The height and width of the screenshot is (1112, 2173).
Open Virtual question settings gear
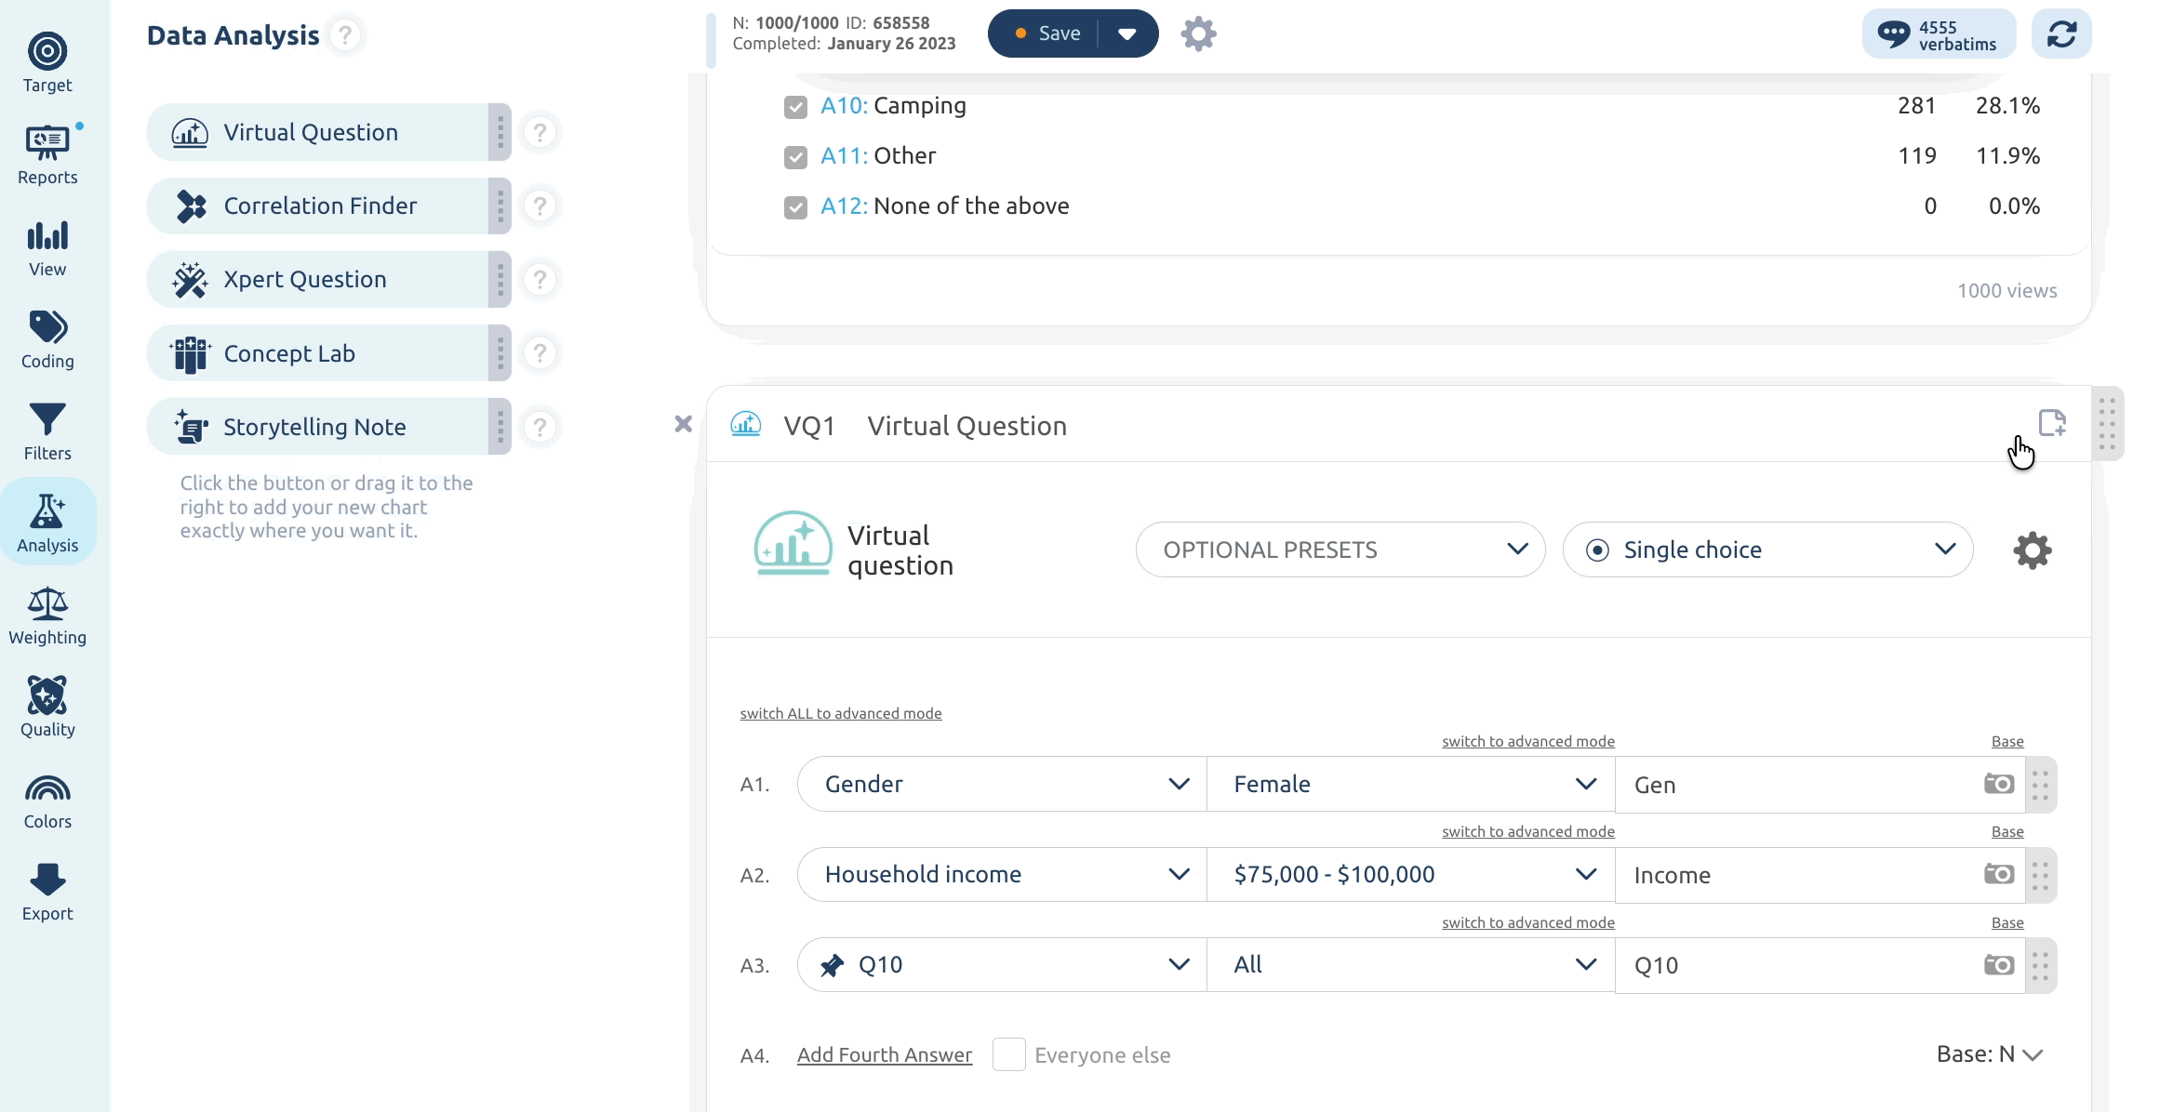2033,550
